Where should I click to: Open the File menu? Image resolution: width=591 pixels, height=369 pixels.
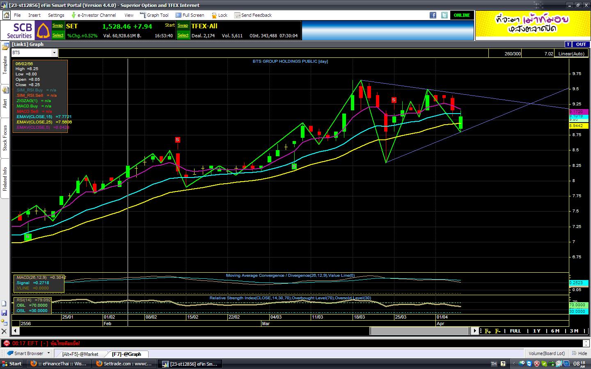pyautogui.click(x=17, y=15)
